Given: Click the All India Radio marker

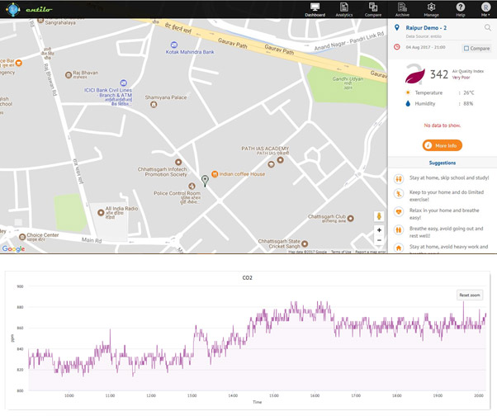Looking at the screenshot, I should [101, 213].
